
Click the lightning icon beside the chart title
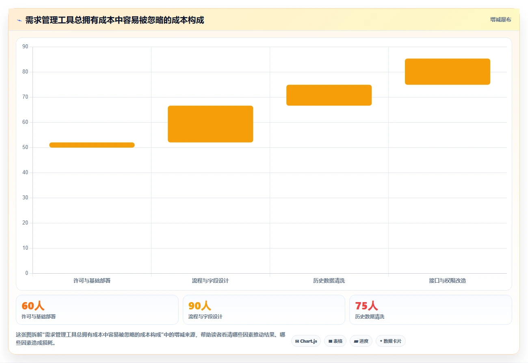pos(19,20)
